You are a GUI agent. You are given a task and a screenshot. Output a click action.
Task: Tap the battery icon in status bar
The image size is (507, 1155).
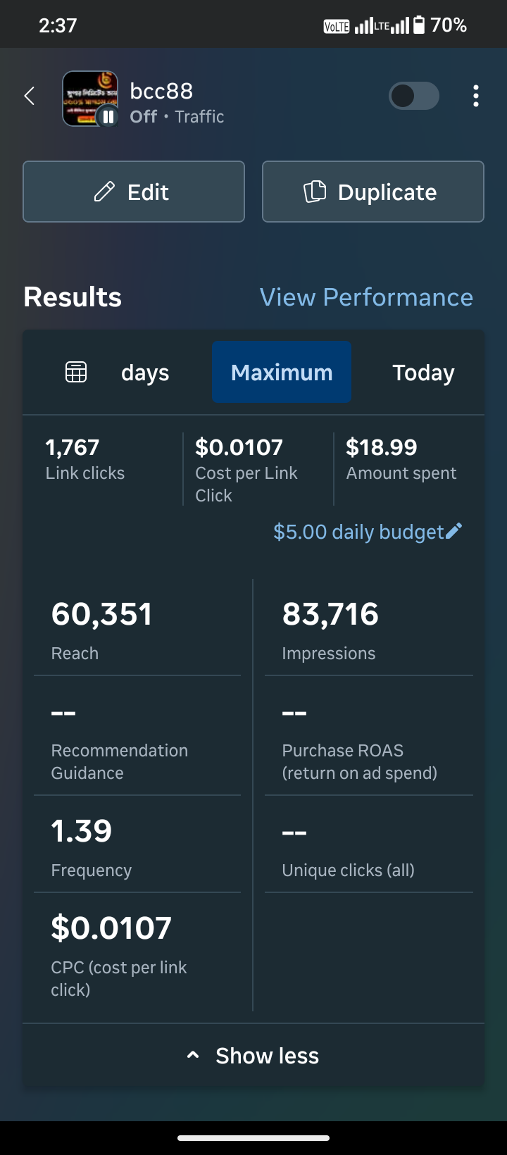419,25
